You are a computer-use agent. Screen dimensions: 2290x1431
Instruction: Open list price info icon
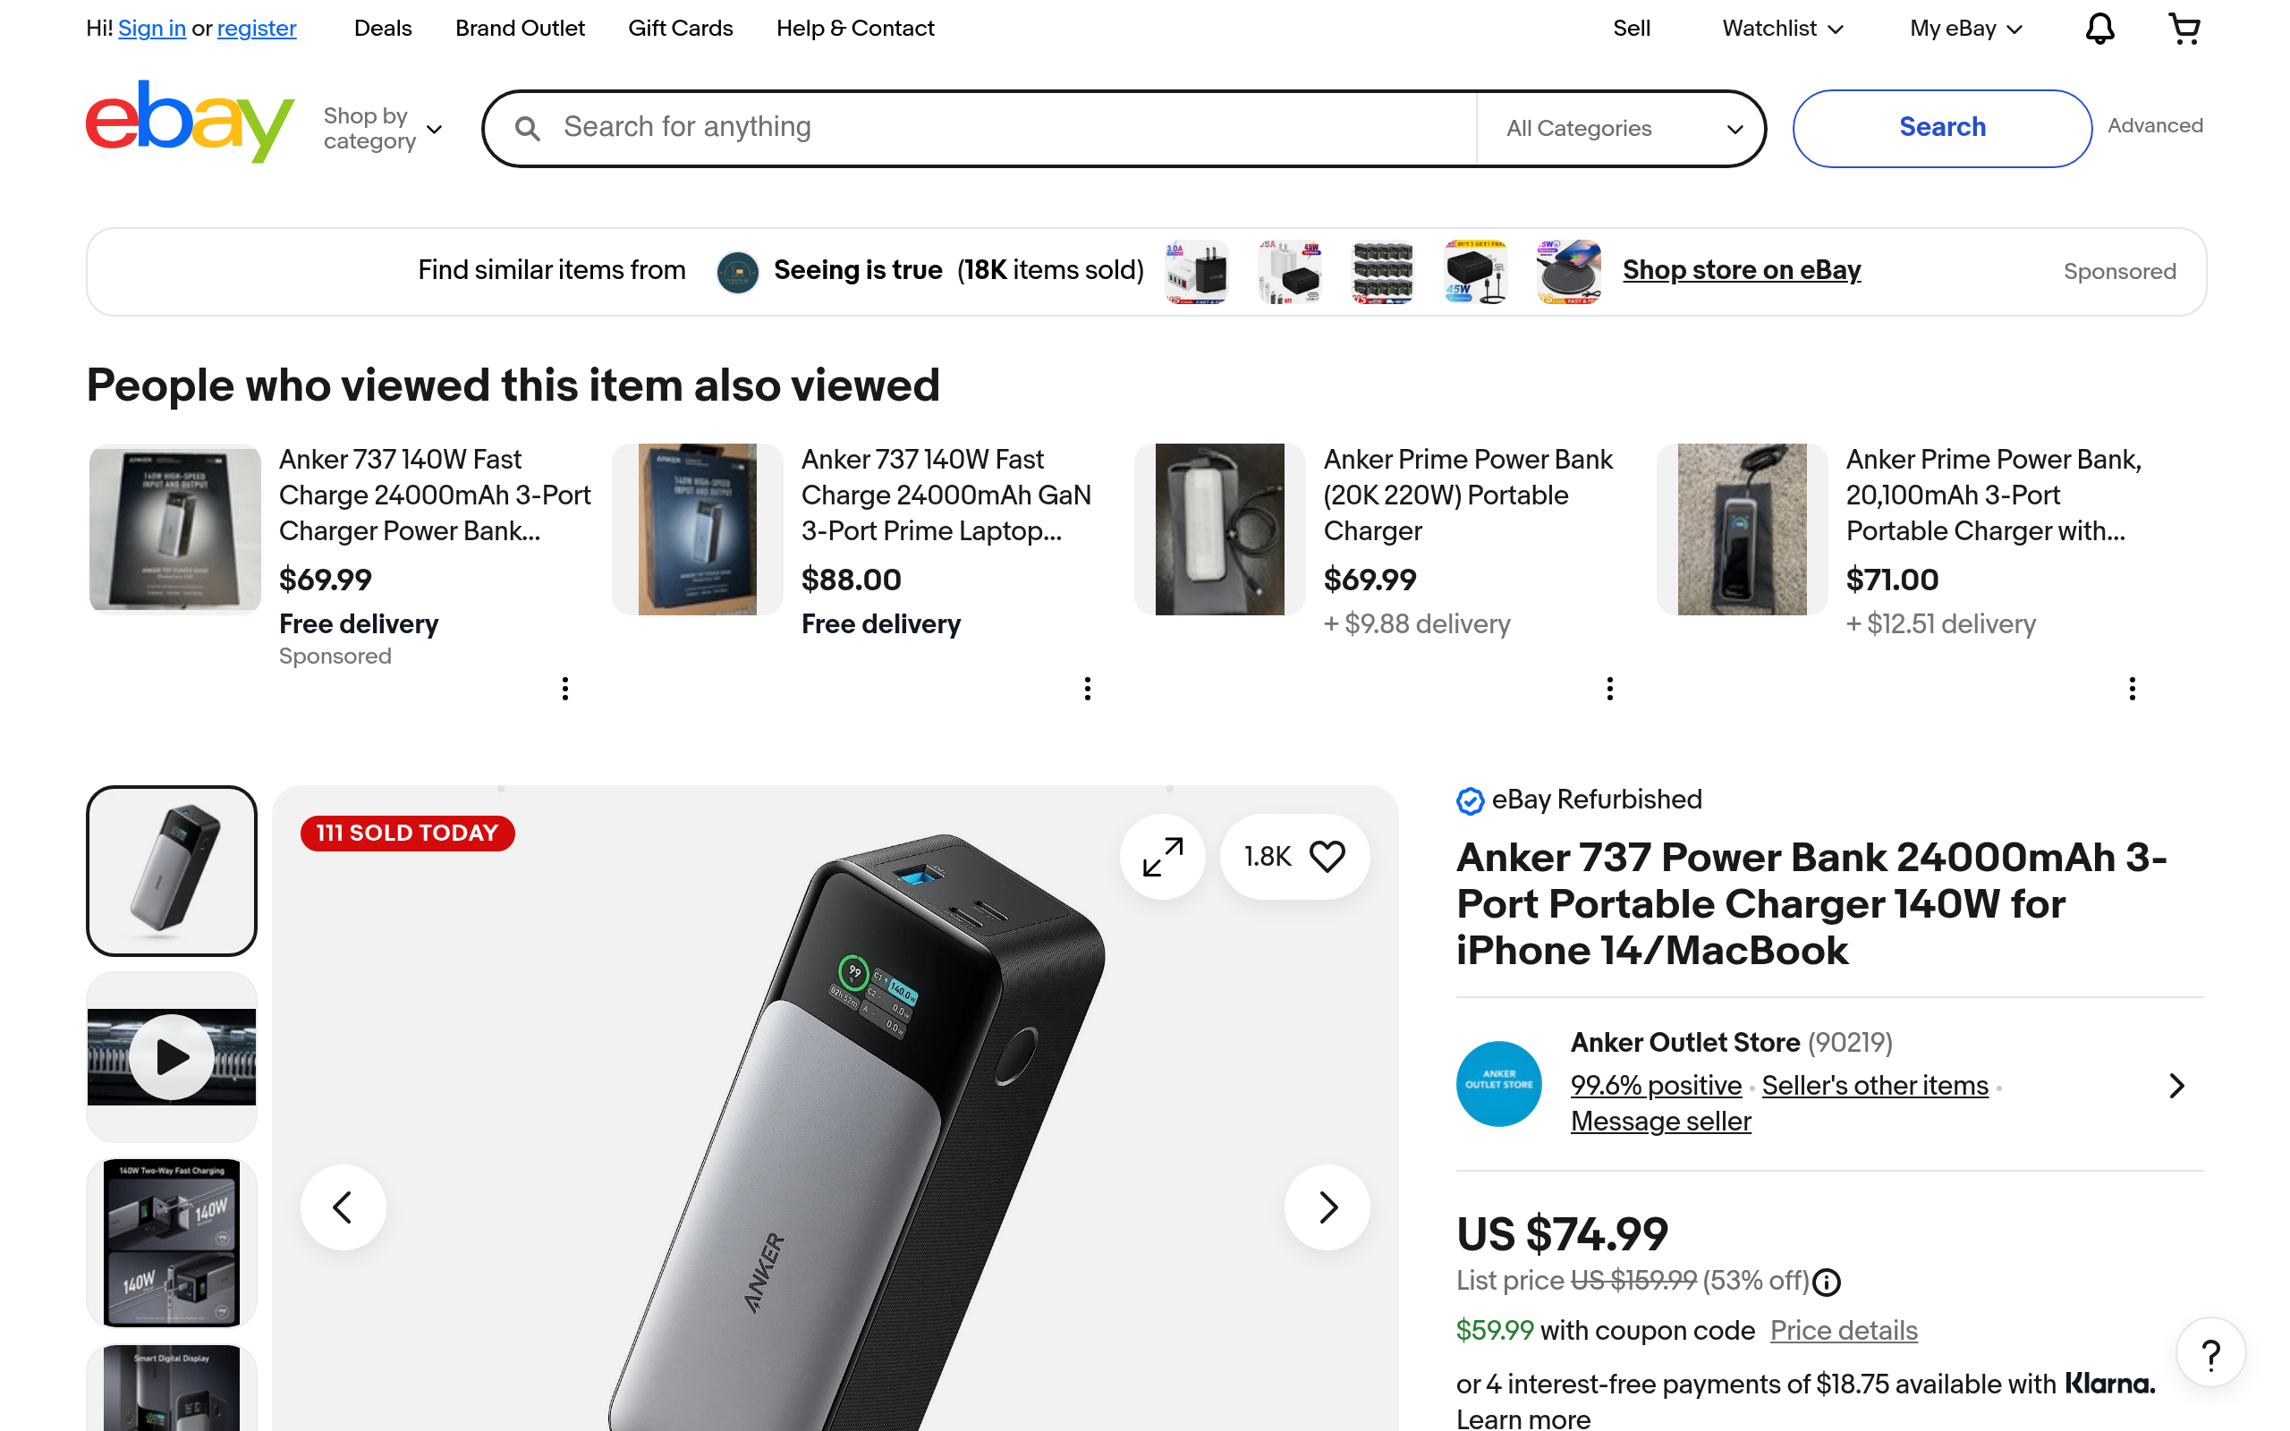pyautogui.click(x=1827, y=1283)
